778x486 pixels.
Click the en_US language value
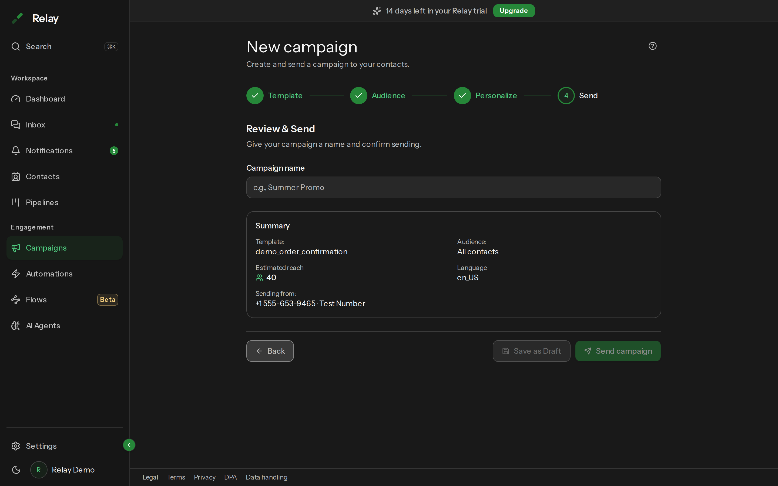click(x=467, y=278)
